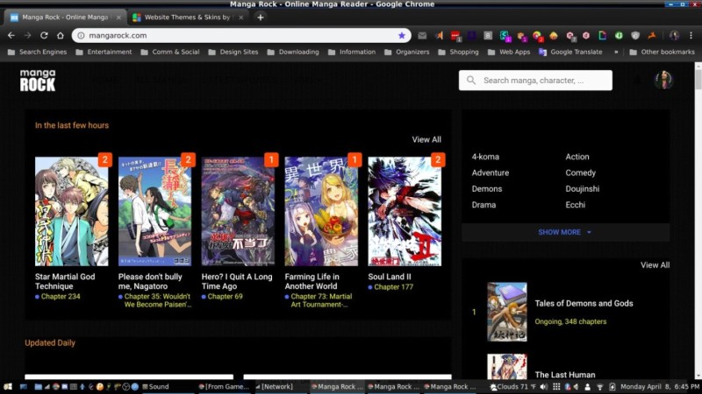Image resolution: width=702 pixels, height=394 pixels.
Task: Open the 4-koma genre
Action: click(x=485, y=157)
